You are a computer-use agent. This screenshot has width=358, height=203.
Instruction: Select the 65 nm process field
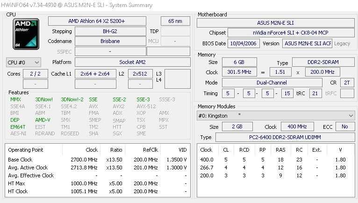(175, 21)
